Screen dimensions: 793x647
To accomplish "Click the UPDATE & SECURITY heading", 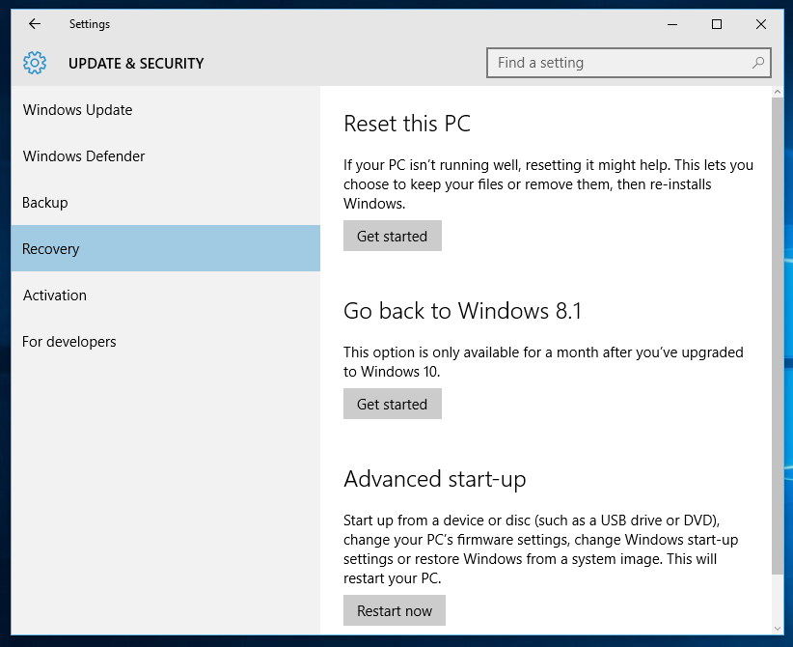I will click(136, 64).
